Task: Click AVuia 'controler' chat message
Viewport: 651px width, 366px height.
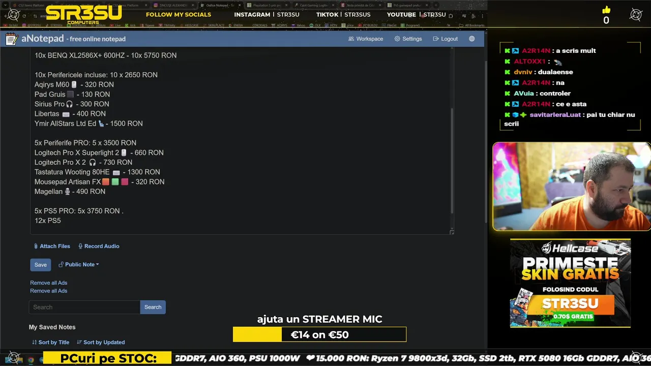Action: point(538,94)
